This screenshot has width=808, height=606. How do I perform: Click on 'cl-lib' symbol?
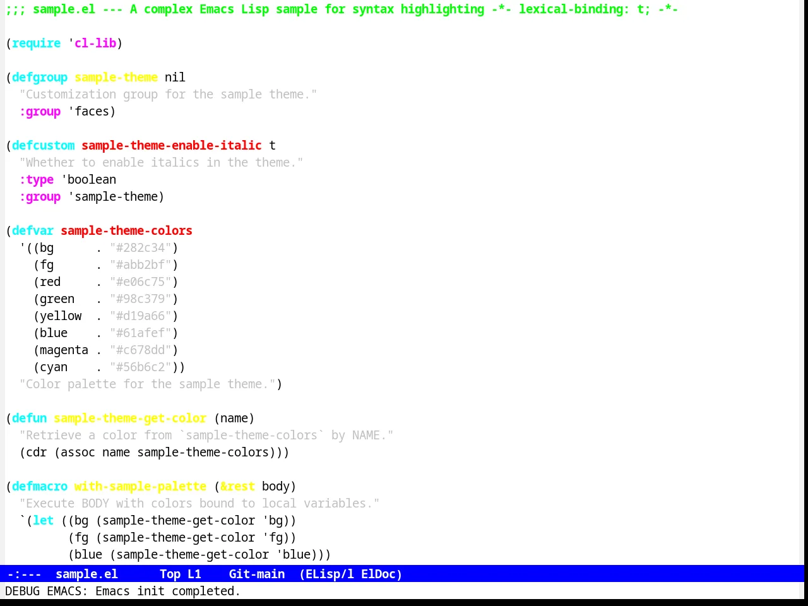click(x=95, y=43)
